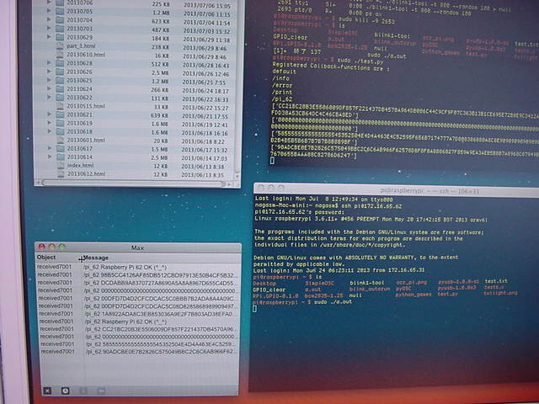The height and width of the screenshot is (404, 539).
Task: Click the file icon next to index.html
Action: click(61, 165)
